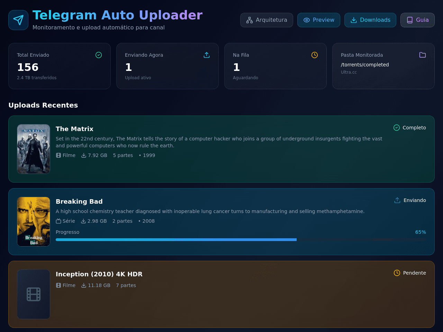
Task: Open the Downloads page
Action: tap(370, 20)
